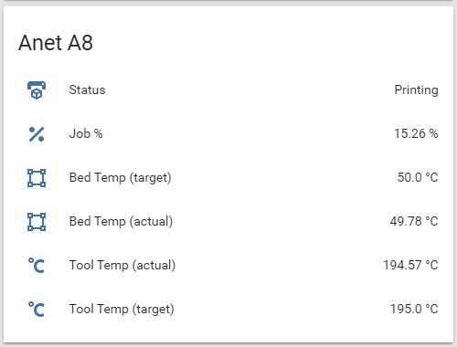Click the 194.57 °C tool temperature value
This screenshot has height=347, width=457.
click(x=410, y=265)
